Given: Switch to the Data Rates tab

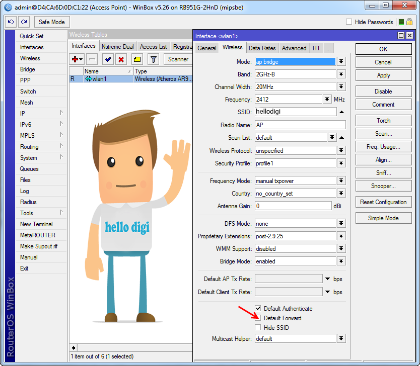Looking at the screenshot, I should coord(262,48).
